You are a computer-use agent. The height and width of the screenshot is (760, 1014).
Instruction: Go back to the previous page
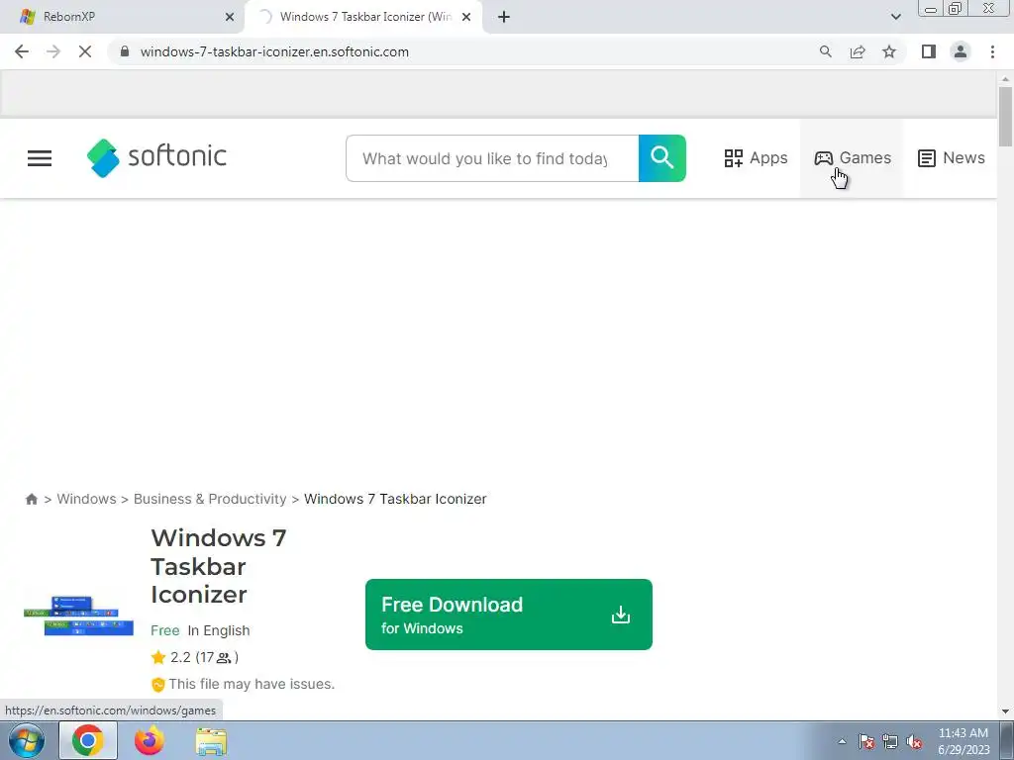22,51
